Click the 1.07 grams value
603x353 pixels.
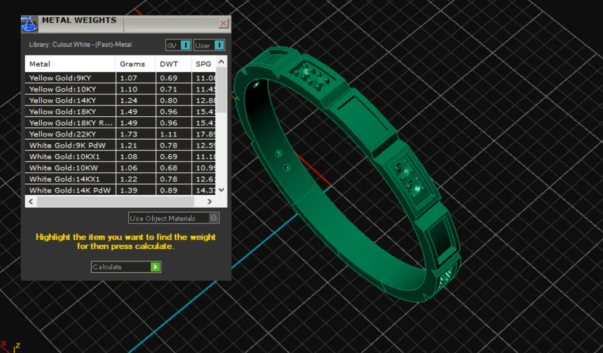tap(129, 78)
